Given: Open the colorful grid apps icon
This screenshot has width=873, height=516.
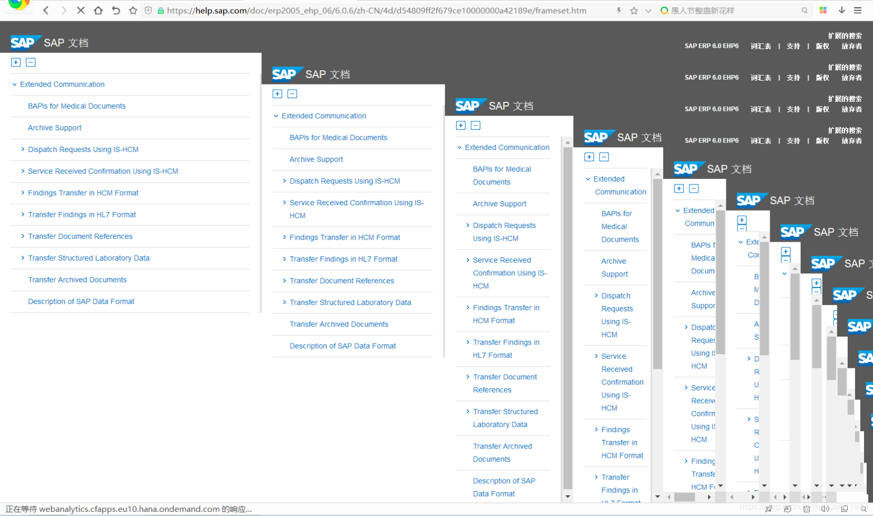Looking at the screenshot, I should (x=823, y=11).
